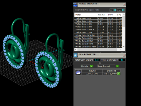This screenshot has width=141, height=106.
Task: Click the green arrow beside Save Report
Action: pos(117,66)
